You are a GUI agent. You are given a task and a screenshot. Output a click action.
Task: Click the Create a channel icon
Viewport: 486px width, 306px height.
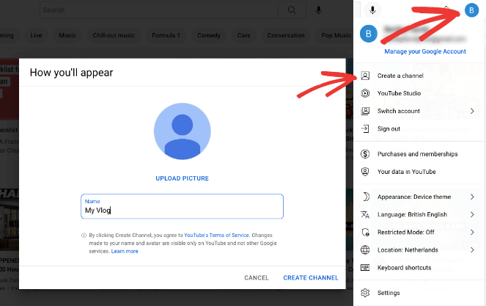point(365,76)
